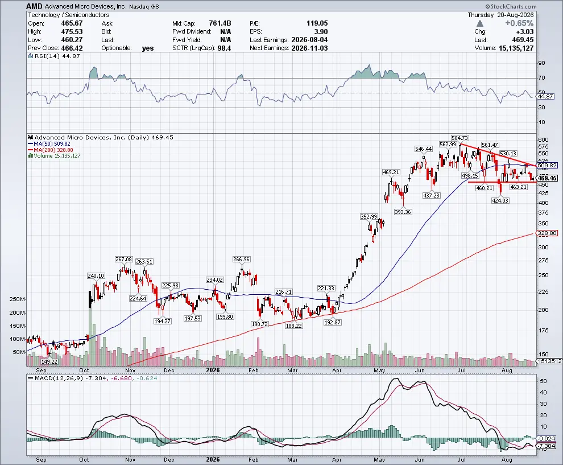Screen dimensions: 563x465
Task: Click the -7.304 MACD tag on right axis
Action: [547, 446]
